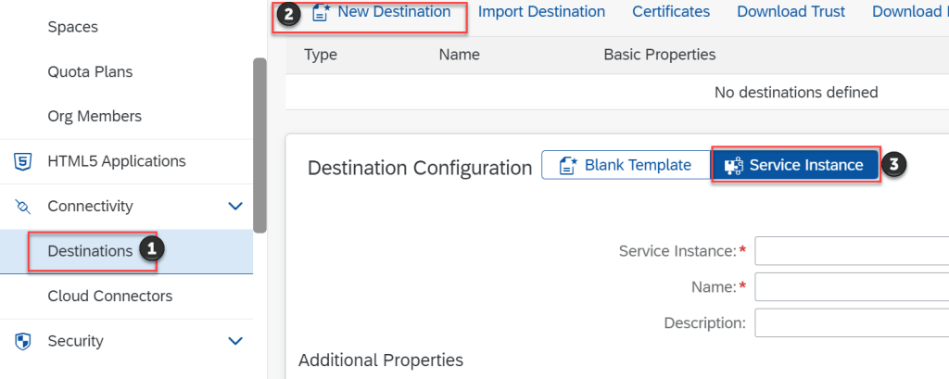Collapse the Security section chevron
Image resolution: width=949 pixels, height=379 pixels.
[x=235, y=341]
